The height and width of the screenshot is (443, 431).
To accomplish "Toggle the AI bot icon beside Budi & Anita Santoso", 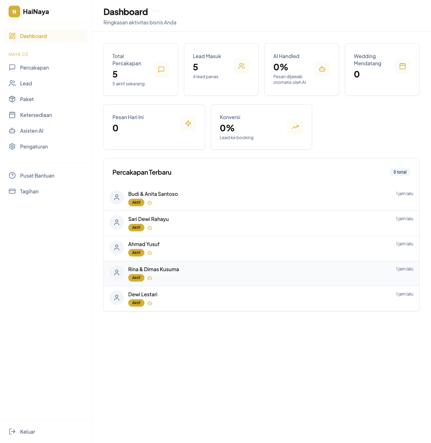I will pos(150,202).
